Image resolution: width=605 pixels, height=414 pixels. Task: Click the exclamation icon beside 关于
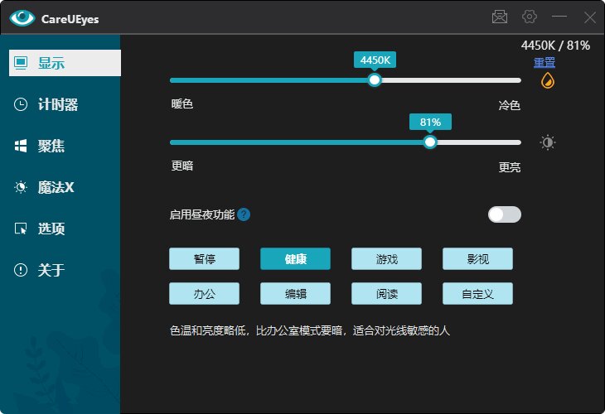click(x=21, y=270)
